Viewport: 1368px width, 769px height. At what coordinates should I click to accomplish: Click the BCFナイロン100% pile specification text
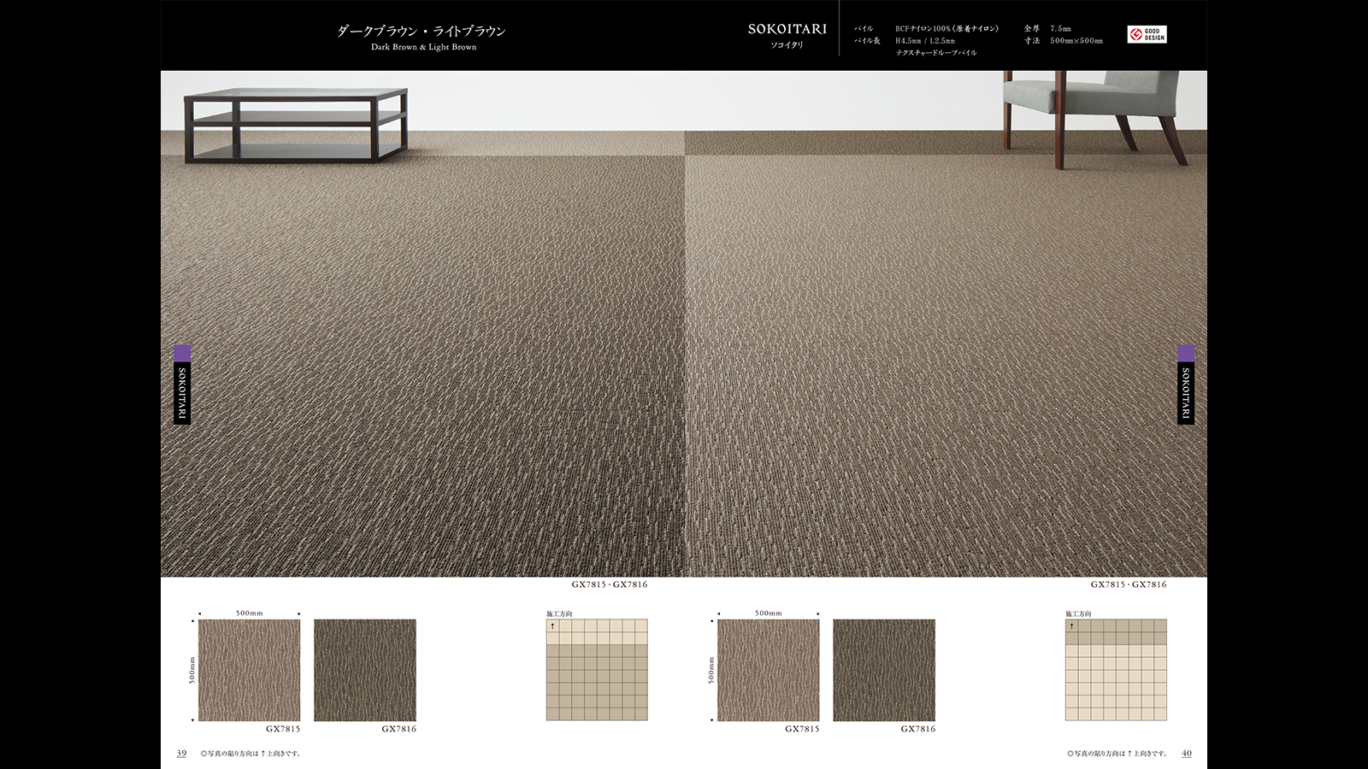[x=946, y=28]
